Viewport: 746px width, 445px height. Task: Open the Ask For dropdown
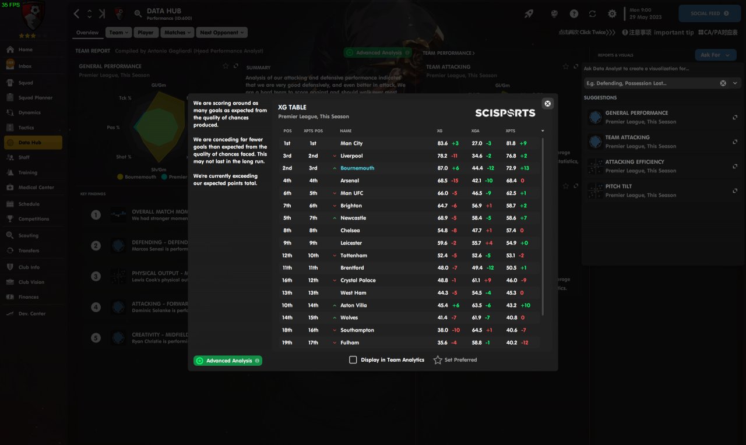pyautogui.click(x=715, y=55)
